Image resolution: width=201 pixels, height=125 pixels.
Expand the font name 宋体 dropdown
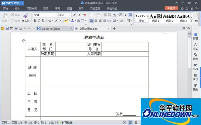tap(57, 15)
